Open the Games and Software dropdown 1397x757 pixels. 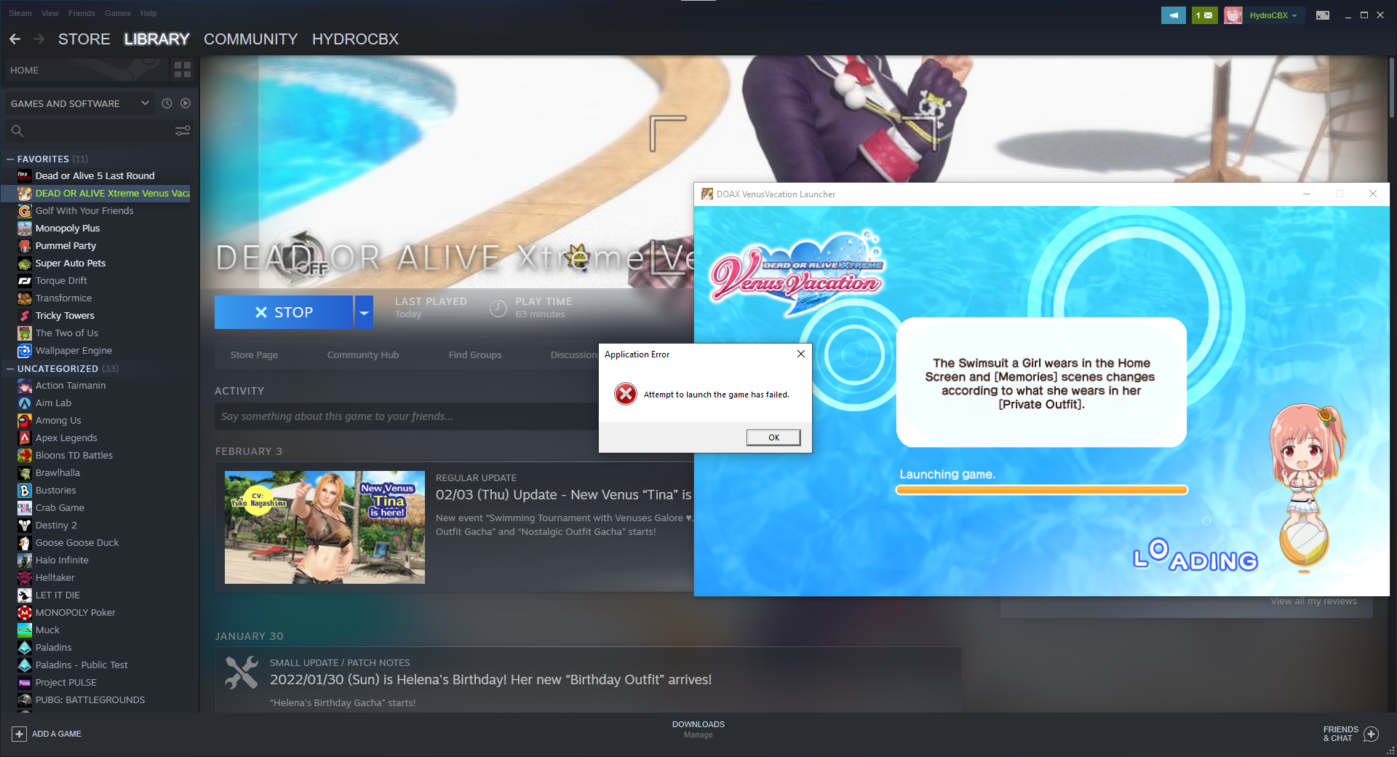(x=80, y=103)
